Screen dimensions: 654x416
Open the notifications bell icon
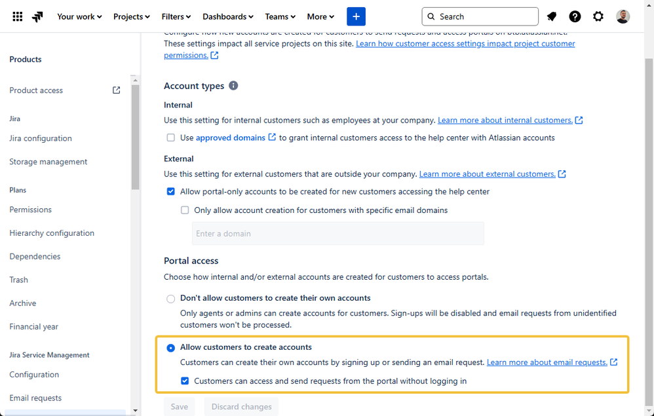tap(552, 16)
